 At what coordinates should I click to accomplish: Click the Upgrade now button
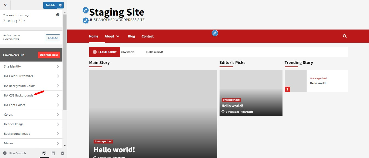click(49, 55)
